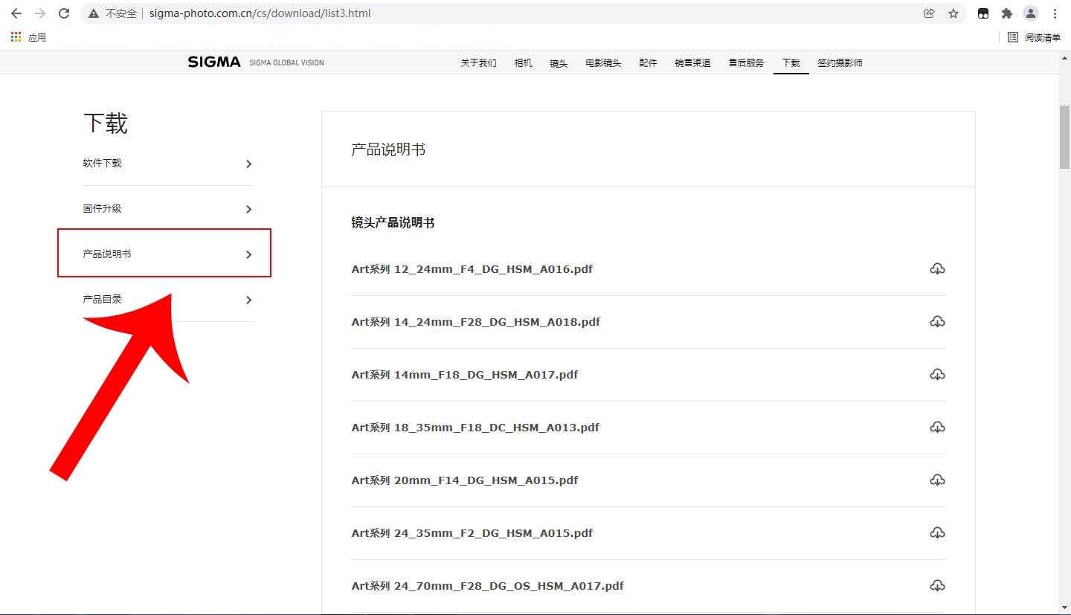
Task: Share the page via the share icon
Action: point(929,13)
